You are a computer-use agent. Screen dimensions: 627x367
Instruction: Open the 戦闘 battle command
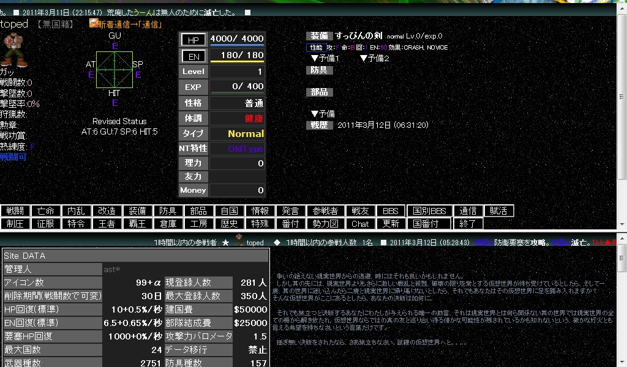(15, 211)
